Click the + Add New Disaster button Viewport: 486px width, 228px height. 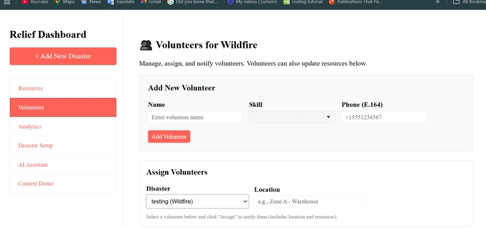[63, 56]
